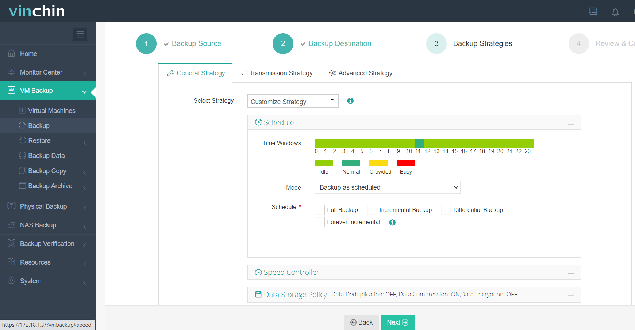Click the Next button
This screenshot has width=635, height=330.
[397, 322]
